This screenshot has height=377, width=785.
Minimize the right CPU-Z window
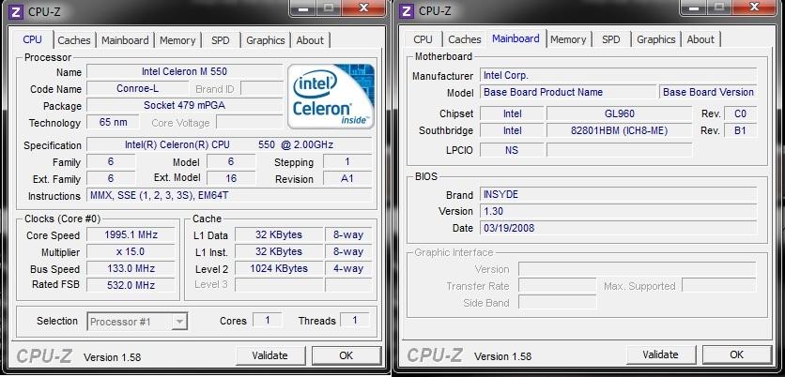693,7
